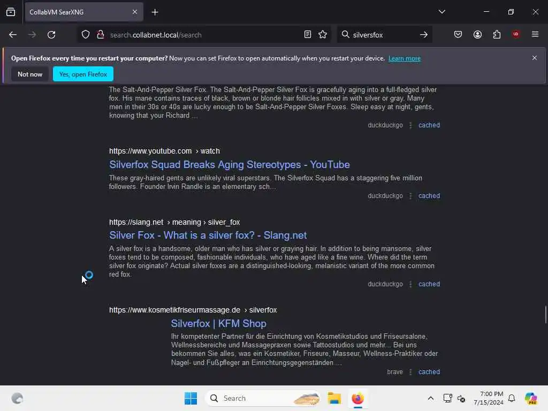Open the tracking protection shield icon
The height and width of the screenshot is (411, 548).
click(86, 35)
